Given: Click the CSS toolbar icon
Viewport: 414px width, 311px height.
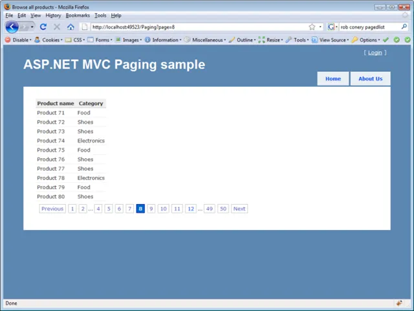Looking at the screenshot, I should click(68, 40).
